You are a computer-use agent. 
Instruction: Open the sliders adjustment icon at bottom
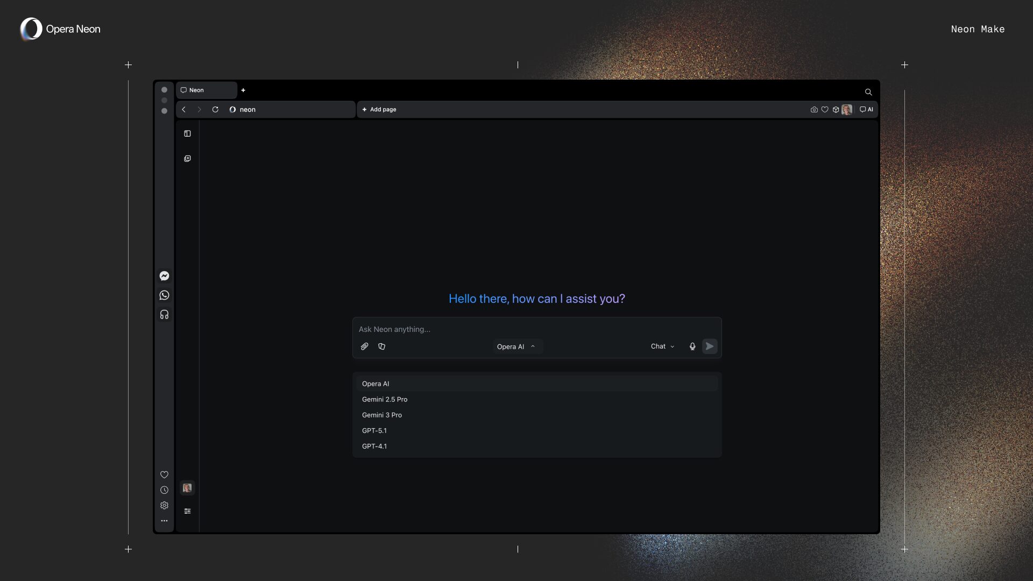click(x=187, y=511)
